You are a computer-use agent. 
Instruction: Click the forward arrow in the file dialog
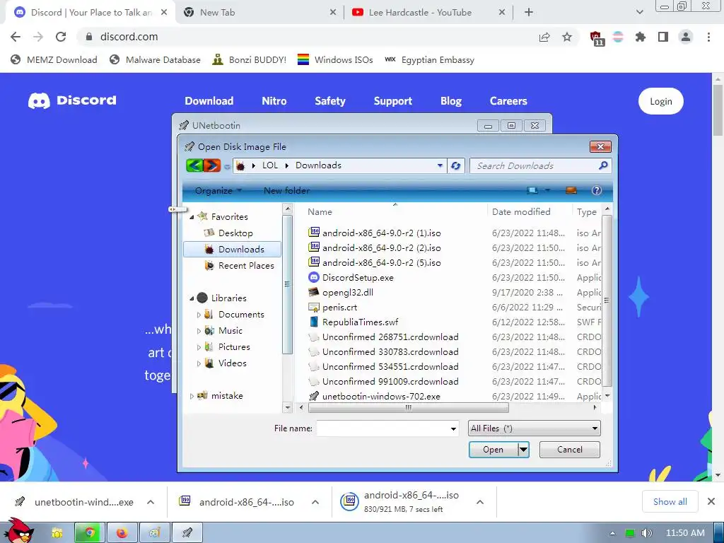click(x=211, y=165)
